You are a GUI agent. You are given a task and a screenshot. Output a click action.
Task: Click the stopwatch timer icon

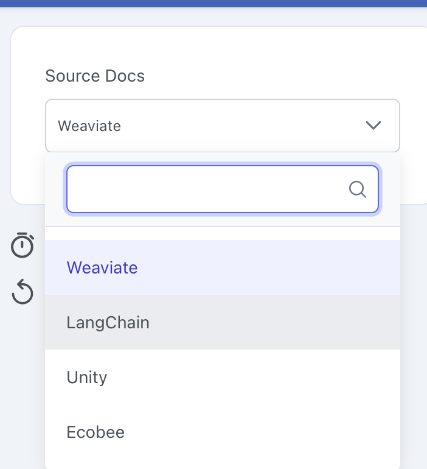(23, 245)
